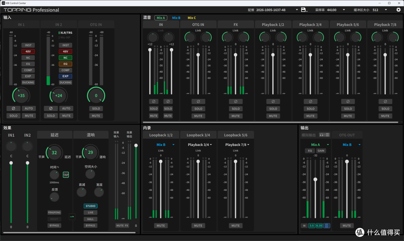
Task: Open the sample rate 44100 dropdown
Action: tap(344, 10)
